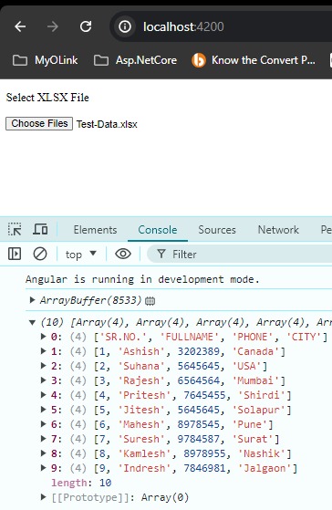Image resolution: width=332 pixels, height=510 pixels.
Task: Switch to the Network tab
Action: (x=278, y=230)
